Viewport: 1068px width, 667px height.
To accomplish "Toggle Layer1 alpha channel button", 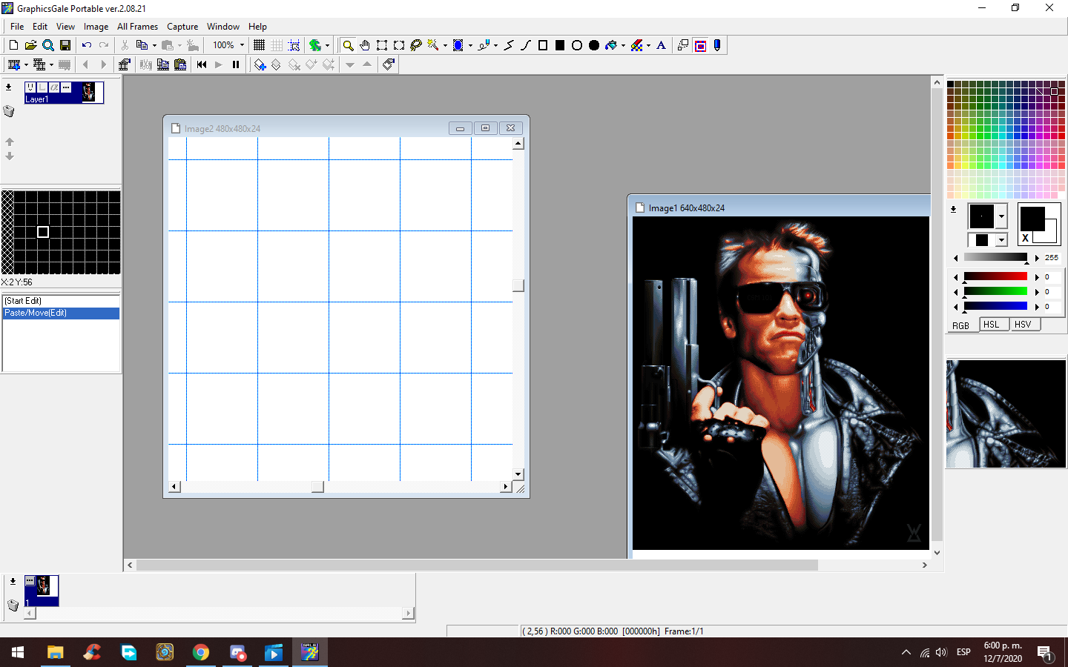I will pos(54,87).
